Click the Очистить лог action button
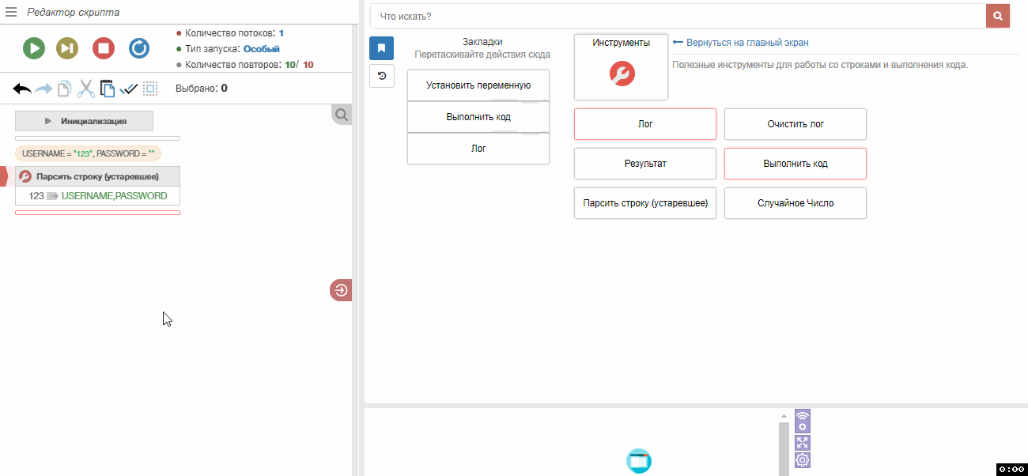Image resolution: width=1028 pixels, height=476 pixels. (795, 124)
